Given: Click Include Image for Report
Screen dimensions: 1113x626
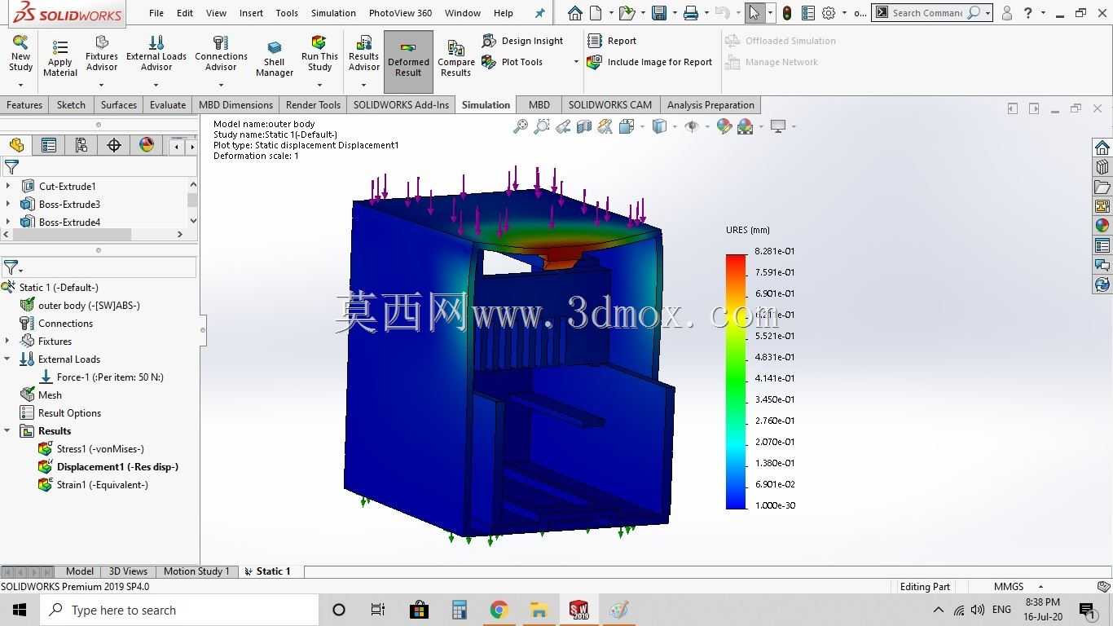Looking at the screenshot, I should [x=650, y=62].
